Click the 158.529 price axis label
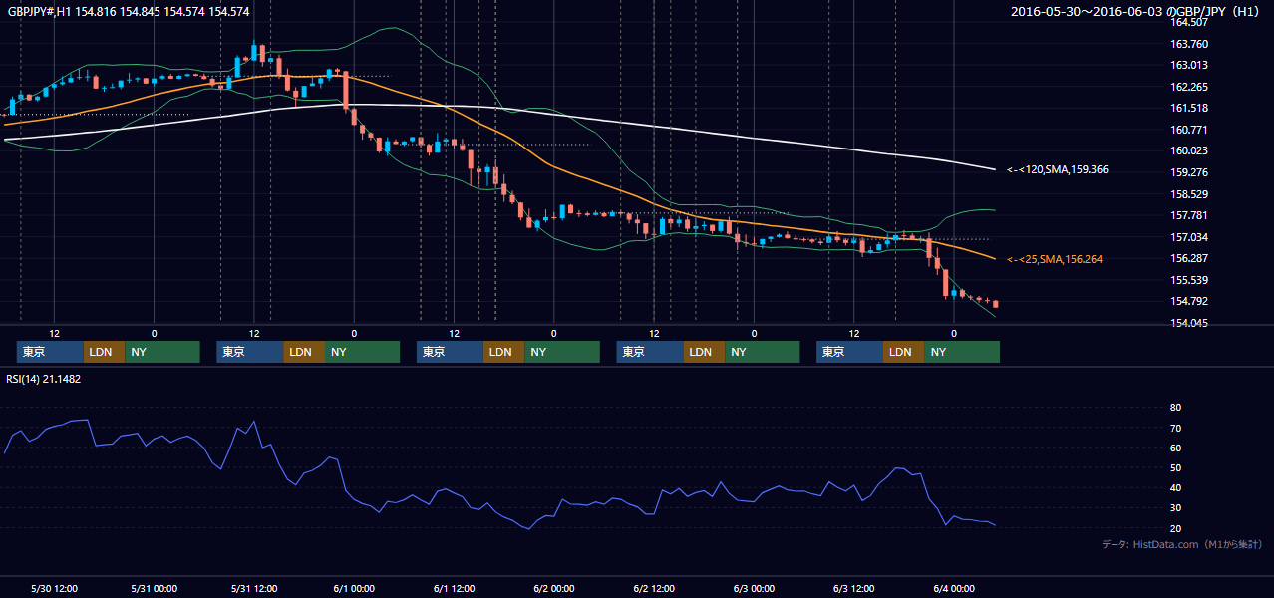Image resolution: width=1274 pixels, height=598 pixels. (x=1188, y=194)
